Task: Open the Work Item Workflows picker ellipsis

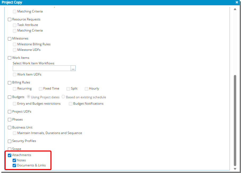Action: coord(73,68)
